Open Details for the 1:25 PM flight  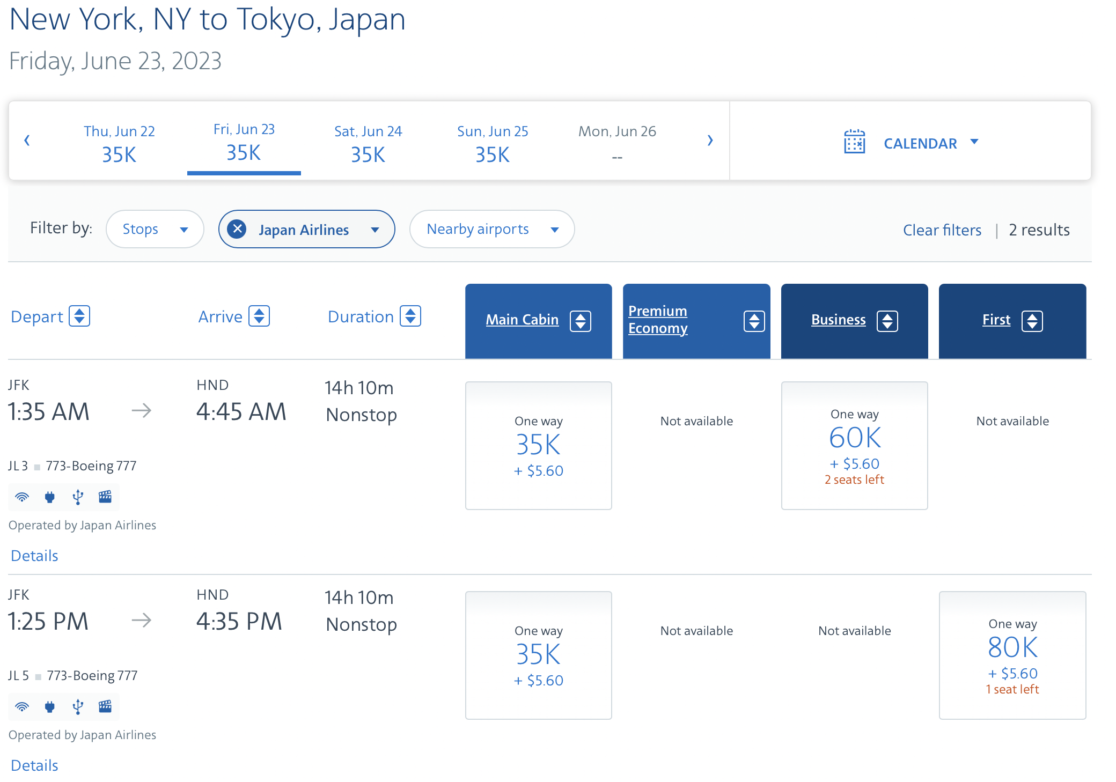[x=34, y=765]
